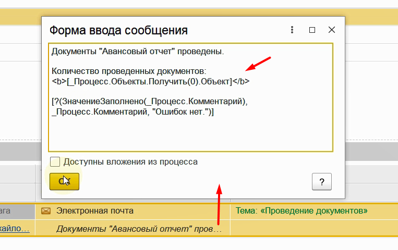Select the Электронная почта row cell
The height and width of the screenshot is (250, 398).
pos(132,211)
